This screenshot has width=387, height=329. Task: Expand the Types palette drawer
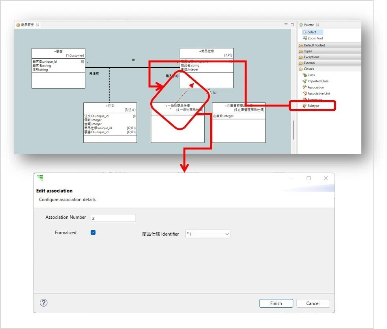coord(329,51)
